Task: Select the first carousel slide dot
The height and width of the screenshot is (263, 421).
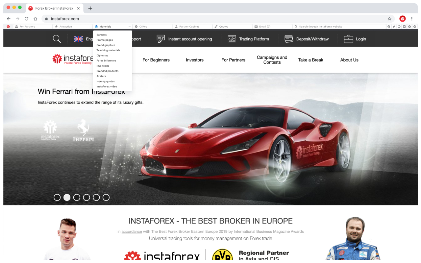Action: pos(57,197)
